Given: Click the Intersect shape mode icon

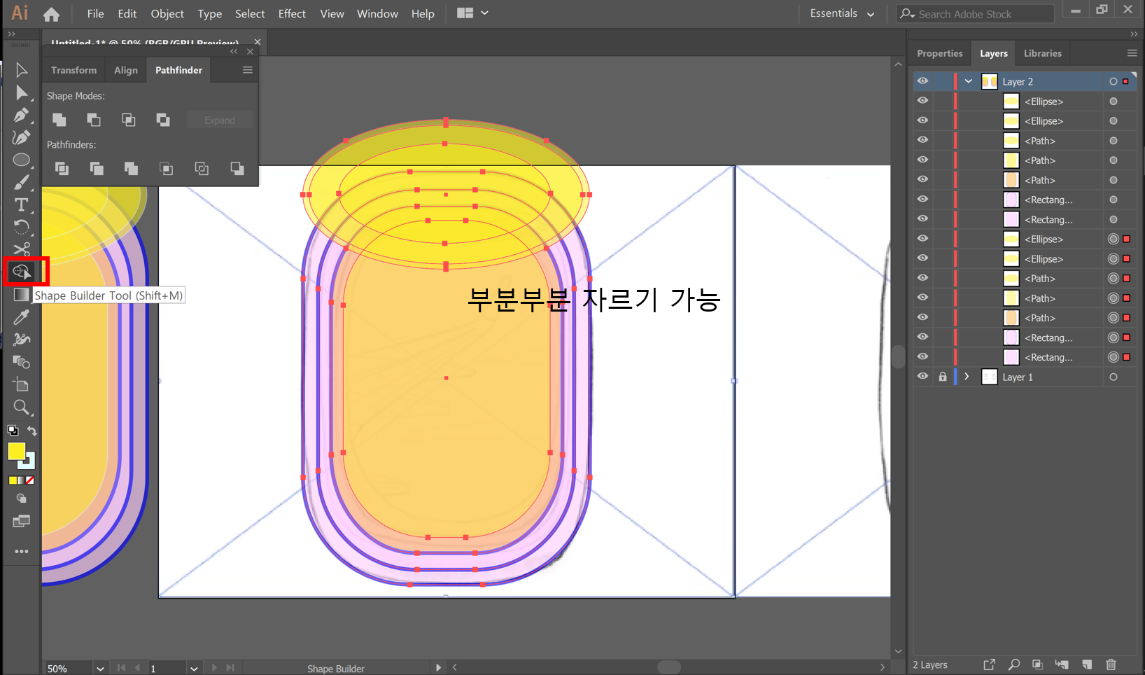Looking at the screenshot, I should [128, 120].
